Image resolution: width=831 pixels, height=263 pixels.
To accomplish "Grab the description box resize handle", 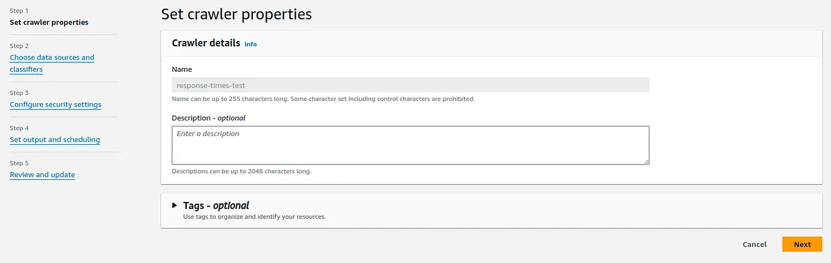I will coord(646,161).
